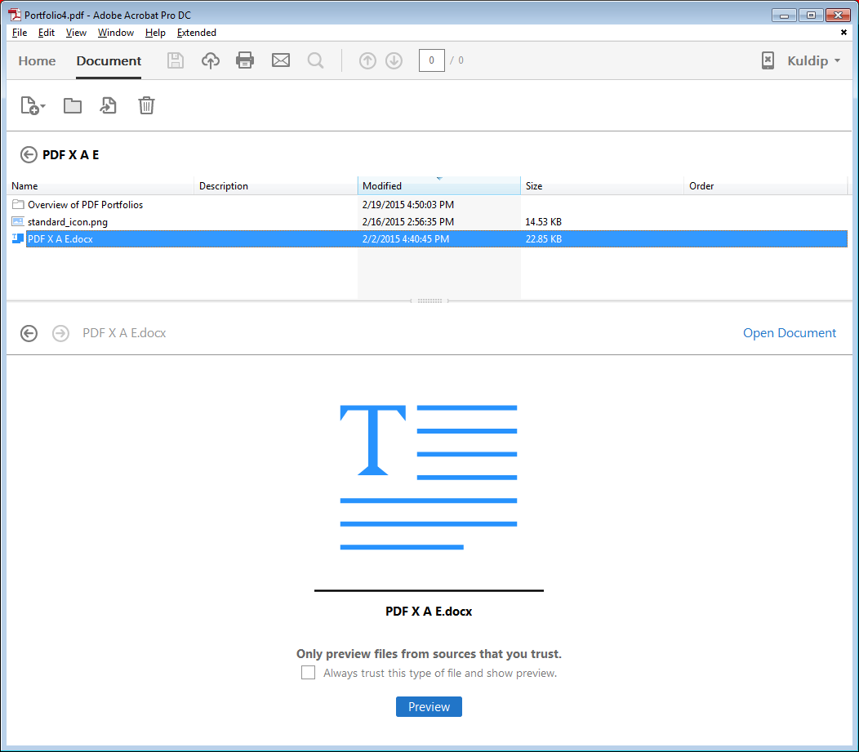Open the Window menu

point(116,33)
